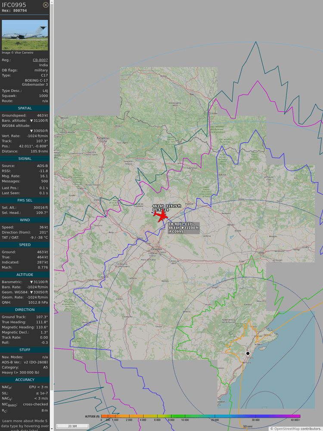Click the Roll -0.3 value
This screenshot has height=431, width=323.
click(x=44, y=343)
